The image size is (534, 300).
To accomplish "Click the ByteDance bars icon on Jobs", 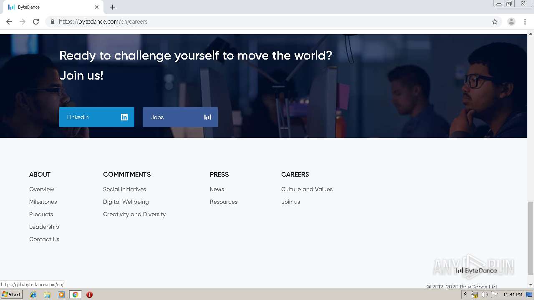I will pyautogui.click(x=207, y=117).
